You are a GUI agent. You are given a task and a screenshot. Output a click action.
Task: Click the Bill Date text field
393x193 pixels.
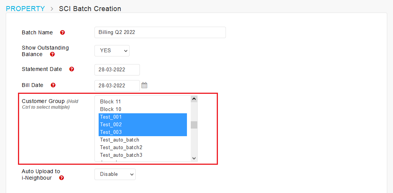click(117, 86)
